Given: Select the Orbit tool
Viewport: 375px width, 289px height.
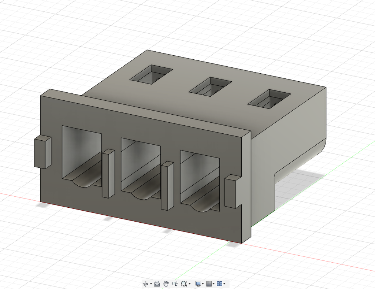Looking at the screenshot, I should pos(146,283).
